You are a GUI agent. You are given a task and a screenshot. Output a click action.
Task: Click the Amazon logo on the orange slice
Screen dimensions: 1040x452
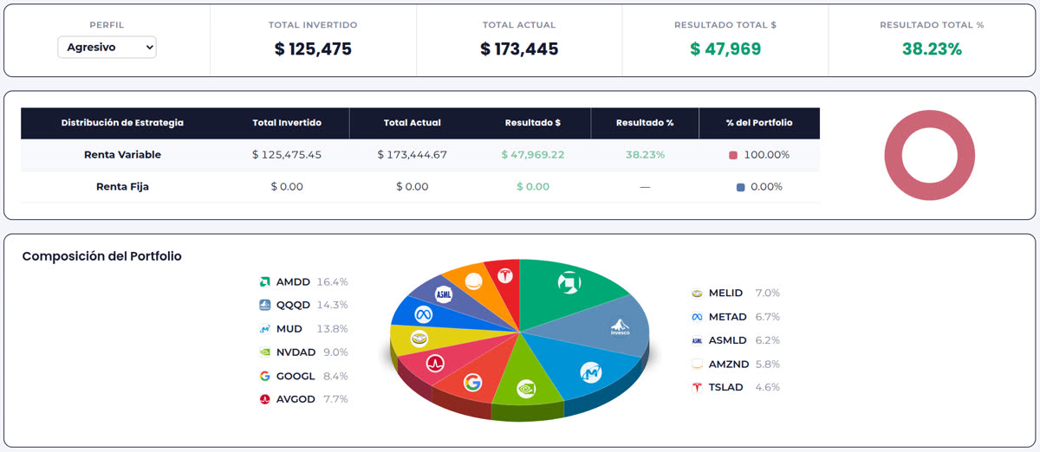coord(473,281)
